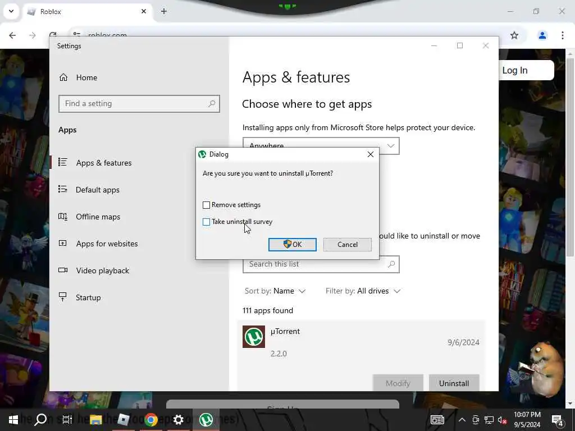This screenshot has height=431, width=575.
Task: Enable the Take uninstall survey checkbox
Action: (207, 222)
